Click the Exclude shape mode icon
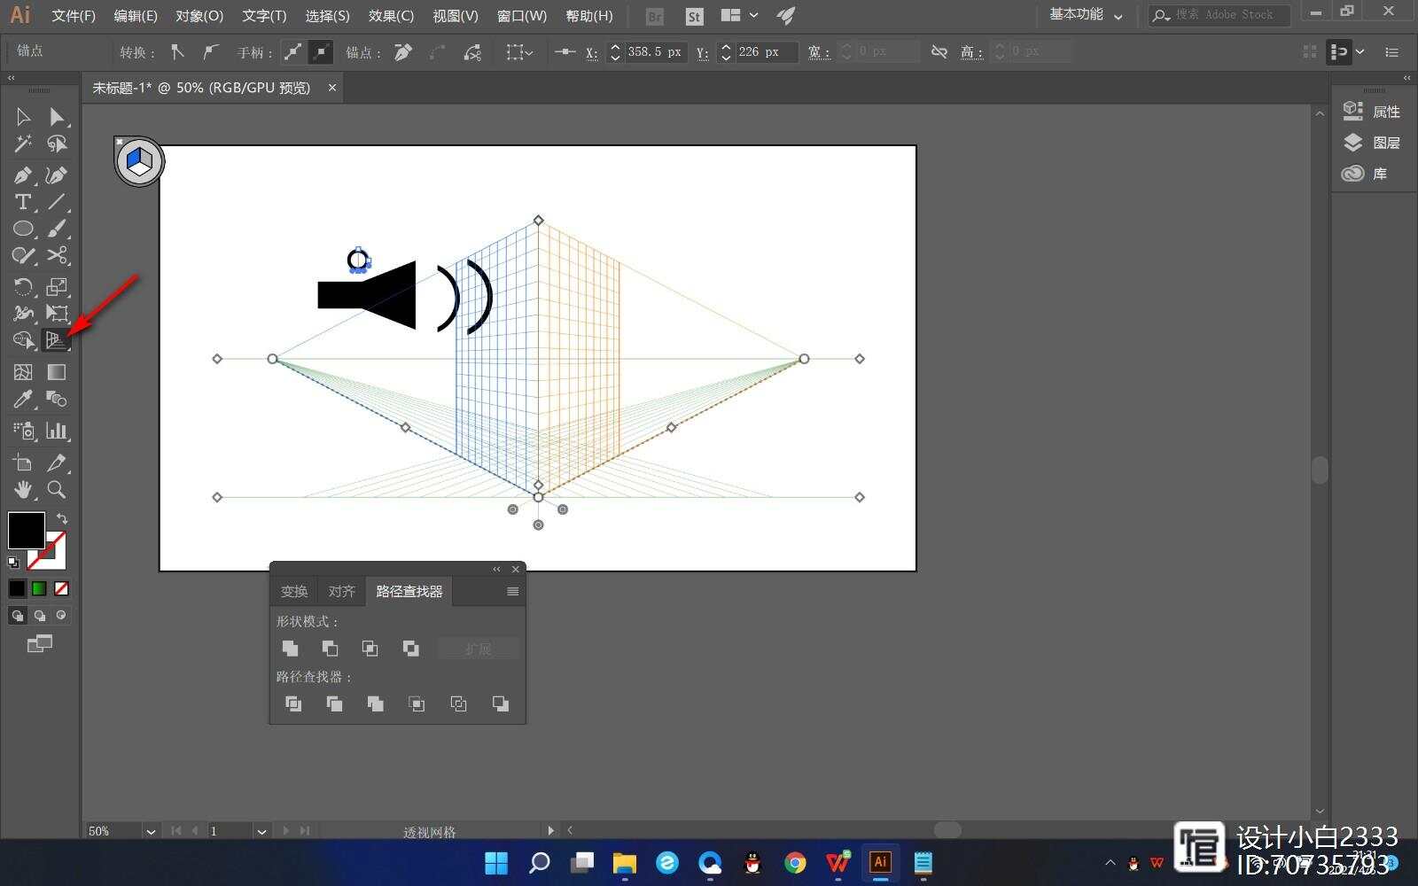1418x886 pixels. coord(410,649)
